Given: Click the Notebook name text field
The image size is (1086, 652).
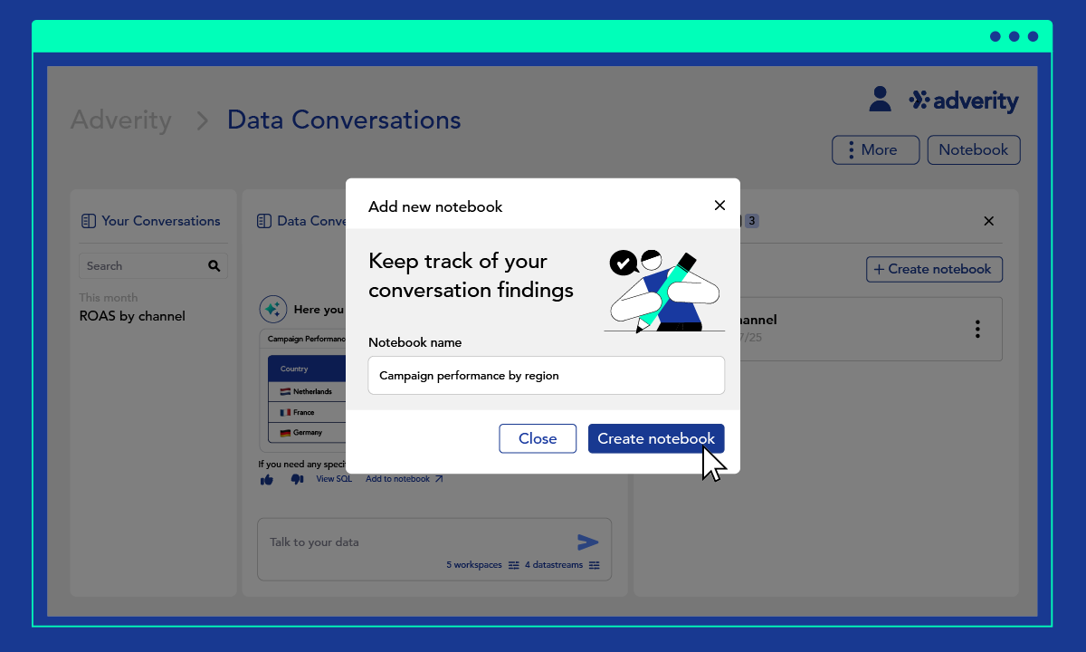Looking at the screenshot, I should tap(546, 375).
